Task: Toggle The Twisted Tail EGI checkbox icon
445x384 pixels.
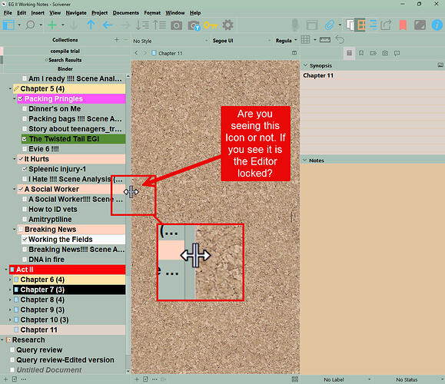Action: [25, 139]
